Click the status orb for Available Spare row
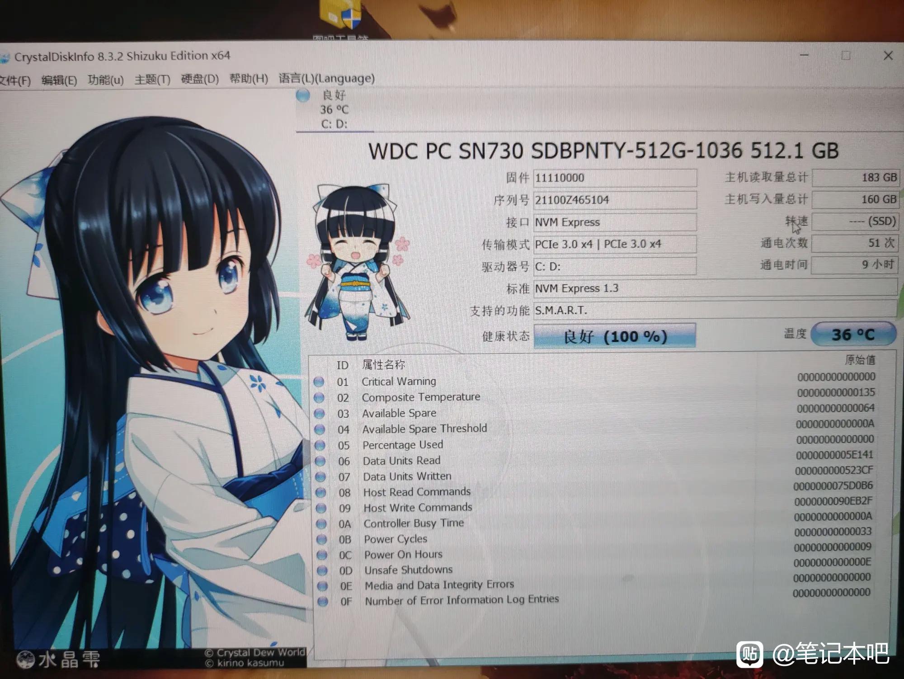 point(320,414)
